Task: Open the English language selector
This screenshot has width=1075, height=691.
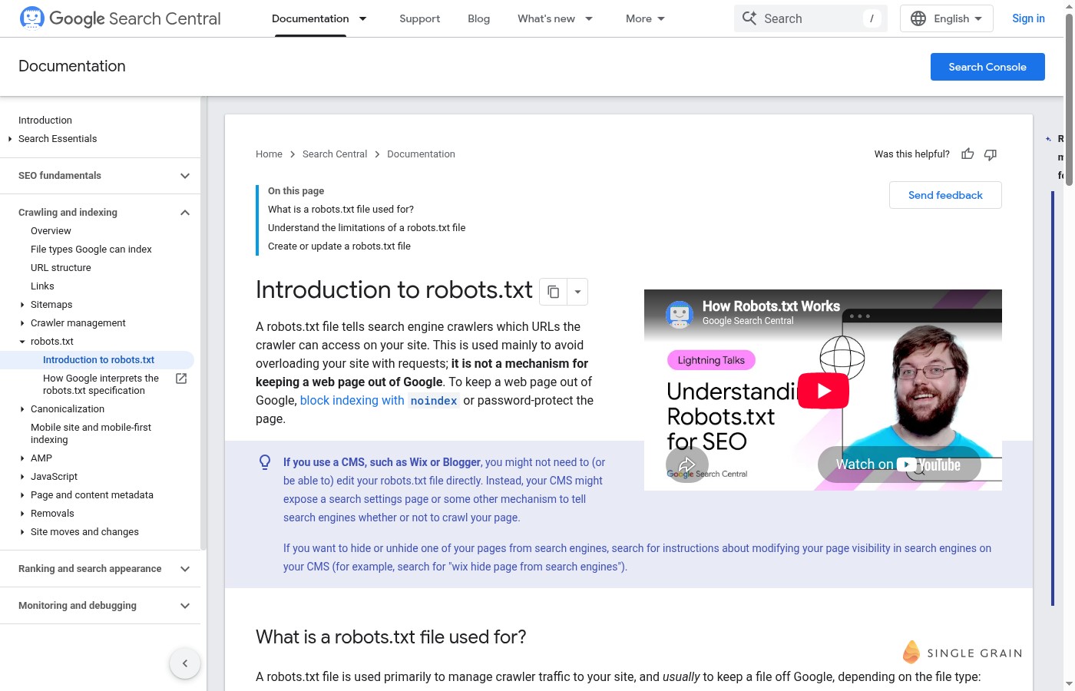Action: pyautogui.click(x=947, y=18)
